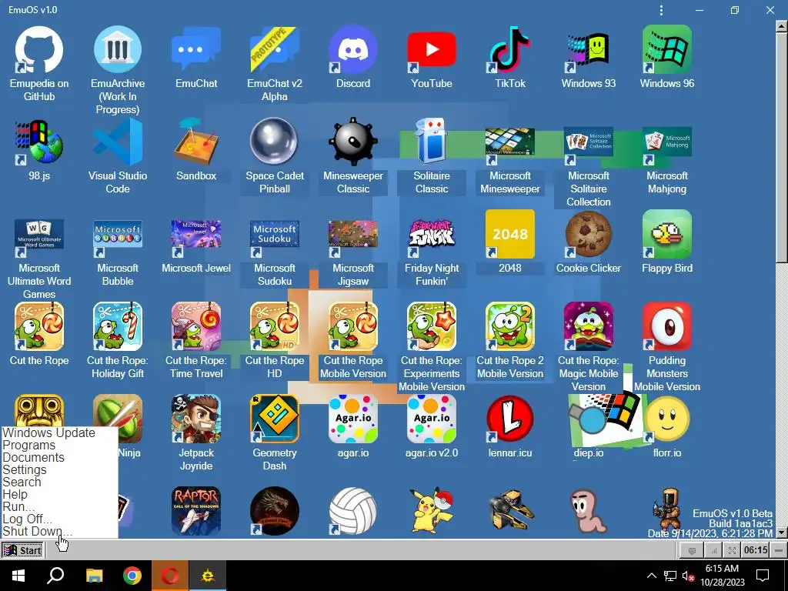Open the Sandbox game icon

[x=196, y=142]
